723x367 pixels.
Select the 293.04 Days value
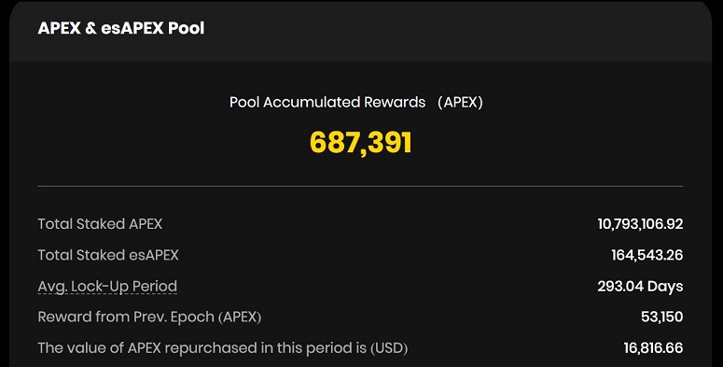click(641, 286)
